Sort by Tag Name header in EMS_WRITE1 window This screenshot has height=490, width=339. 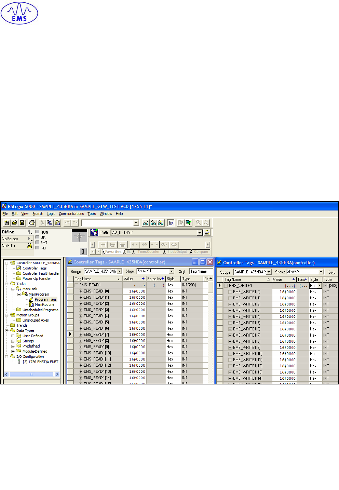(x=247, y=280)
